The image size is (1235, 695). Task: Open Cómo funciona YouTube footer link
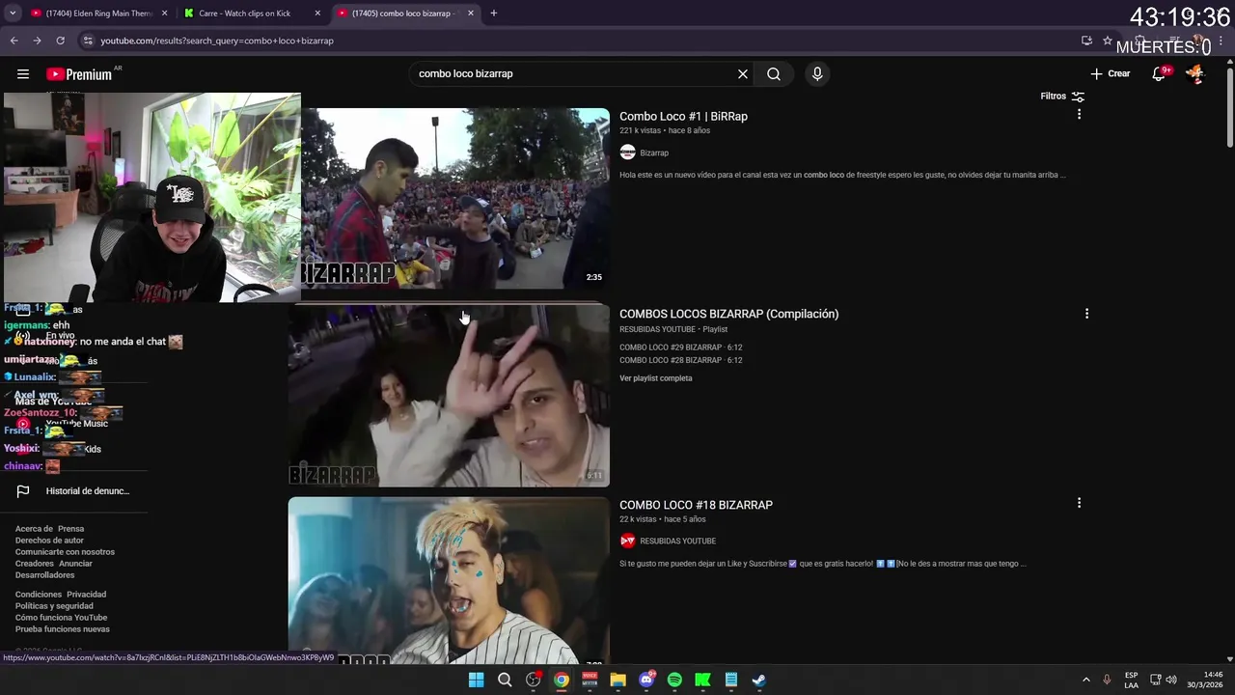[x=61, y=618]
